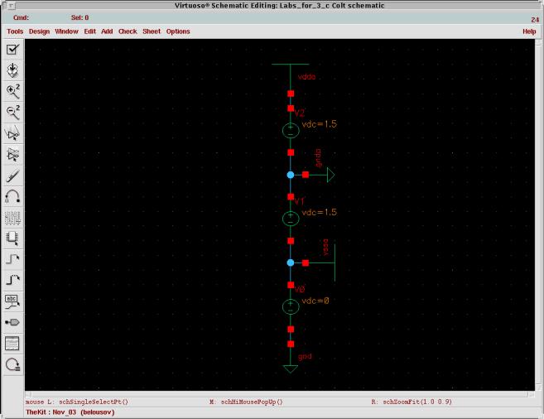Click the window number 24 indicator
The width and height of the screenshot is (544, 419).
tap(535, 20)
